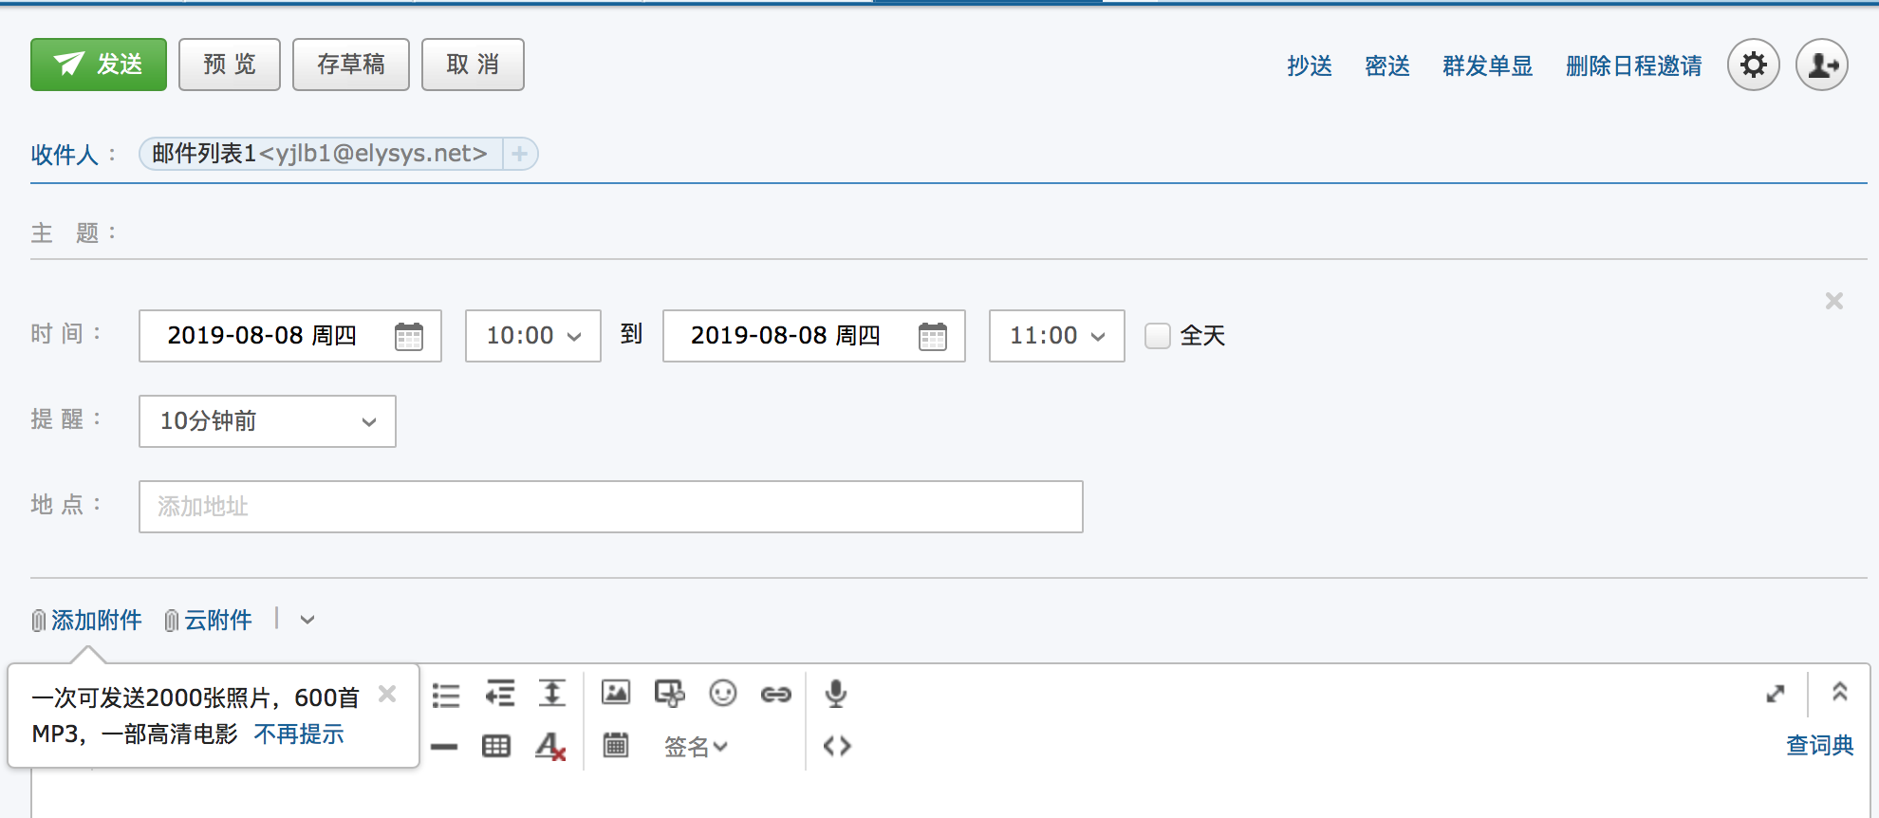Open the start date calendar picker
This screenshot has width=1879, height=818.
pos(409,336)
